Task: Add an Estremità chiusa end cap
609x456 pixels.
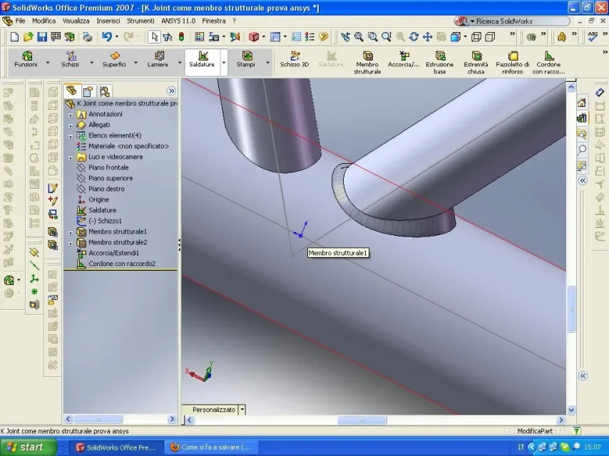Action: pos(476,63)
